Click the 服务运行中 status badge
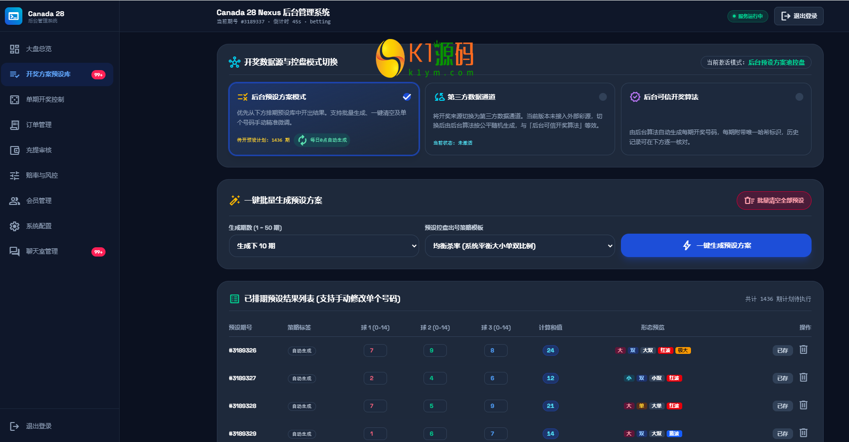This screenshot has width=849, height=442. [x=747, y=16]
